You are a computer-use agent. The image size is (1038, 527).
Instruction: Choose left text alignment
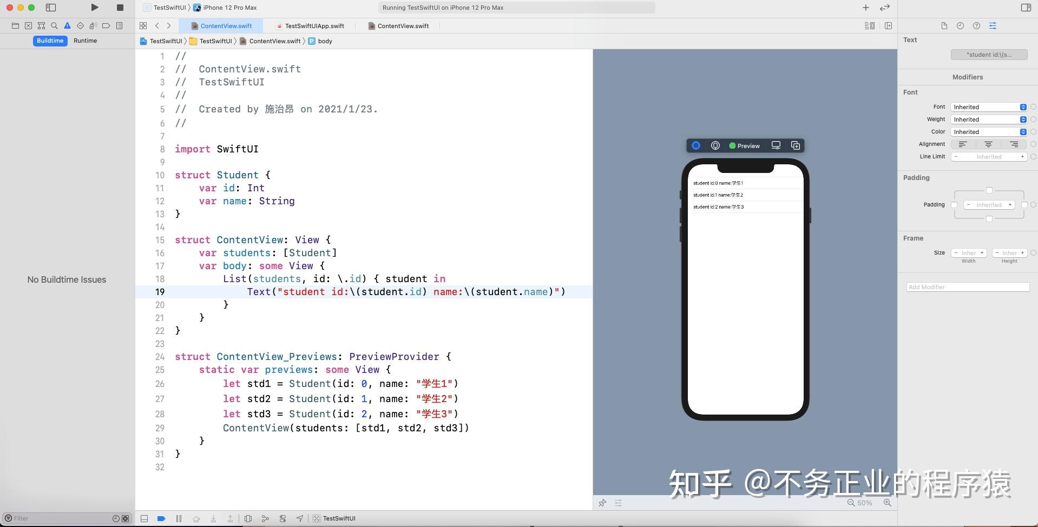tap(963, 144)
